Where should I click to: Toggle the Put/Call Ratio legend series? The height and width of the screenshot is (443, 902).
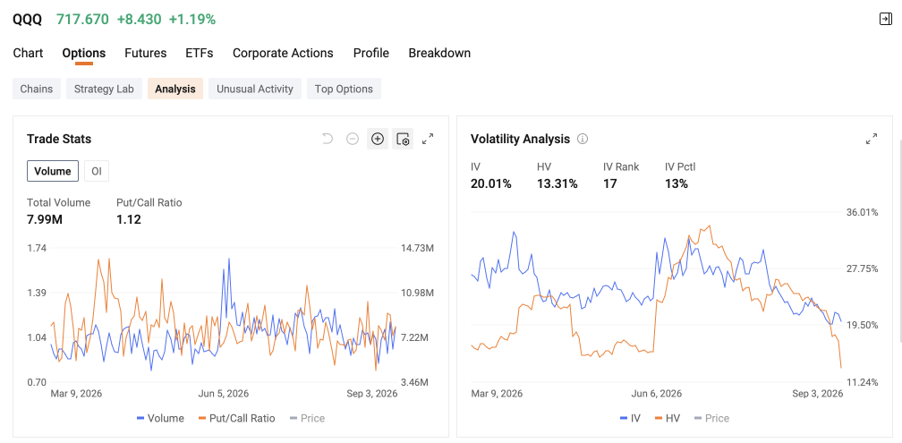coord(236,418)
